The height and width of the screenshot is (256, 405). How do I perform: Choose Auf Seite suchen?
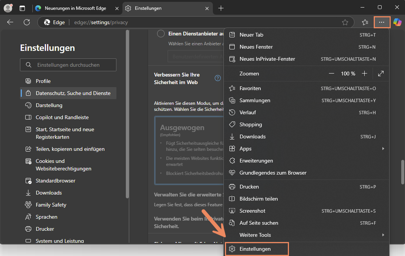(306, 223)
